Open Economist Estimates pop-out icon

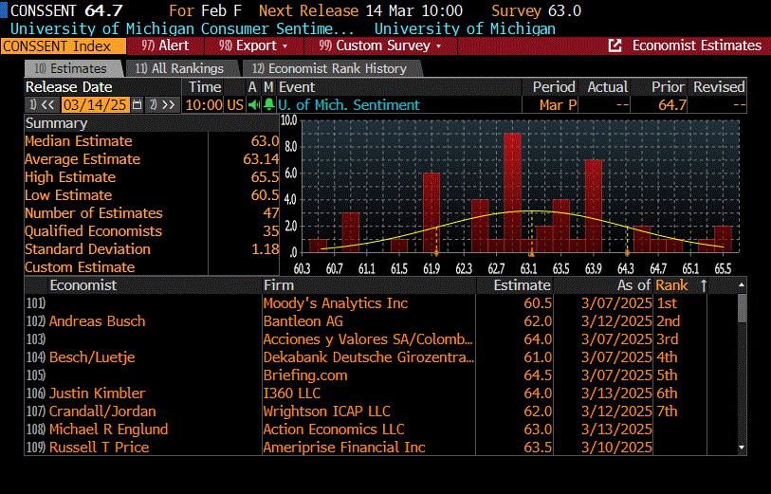point(615,46)
